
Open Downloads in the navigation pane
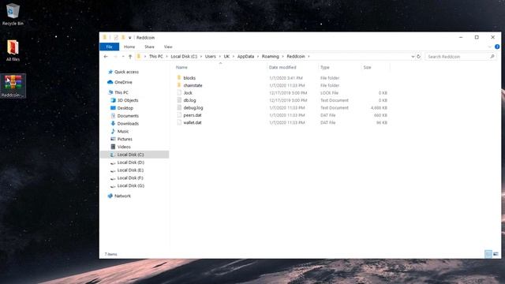click(128, 123)
